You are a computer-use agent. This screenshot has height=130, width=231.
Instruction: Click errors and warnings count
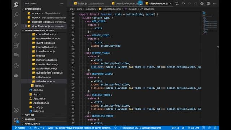tap(39, 128)
